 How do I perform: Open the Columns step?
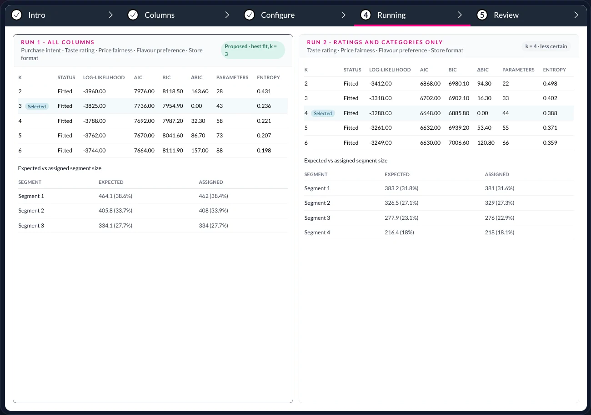pos(160,15)
